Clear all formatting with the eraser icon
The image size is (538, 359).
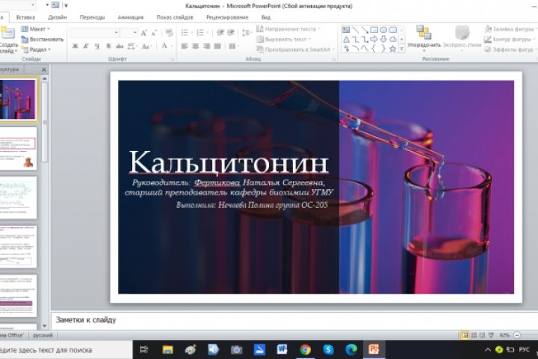click(169, 33)
